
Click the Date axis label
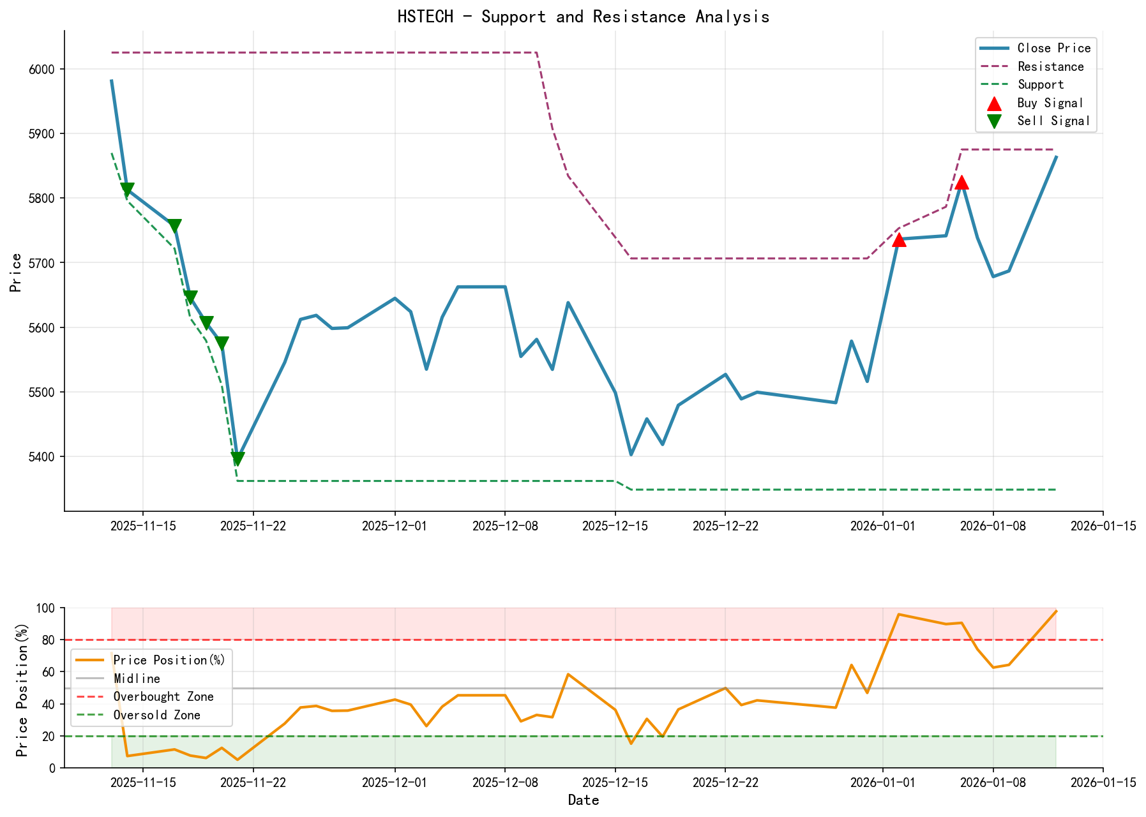click(x=583, y=800)
